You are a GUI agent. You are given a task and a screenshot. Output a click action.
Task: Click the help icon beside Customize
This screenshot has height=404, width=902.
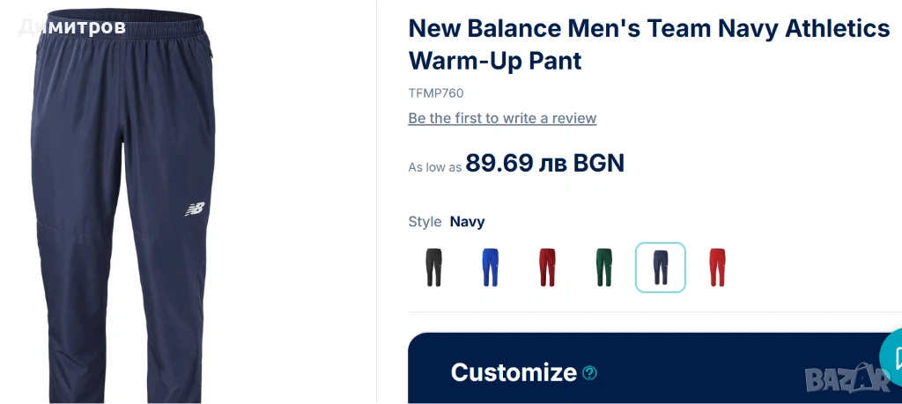pyautogui.click(x=589, y=373)
